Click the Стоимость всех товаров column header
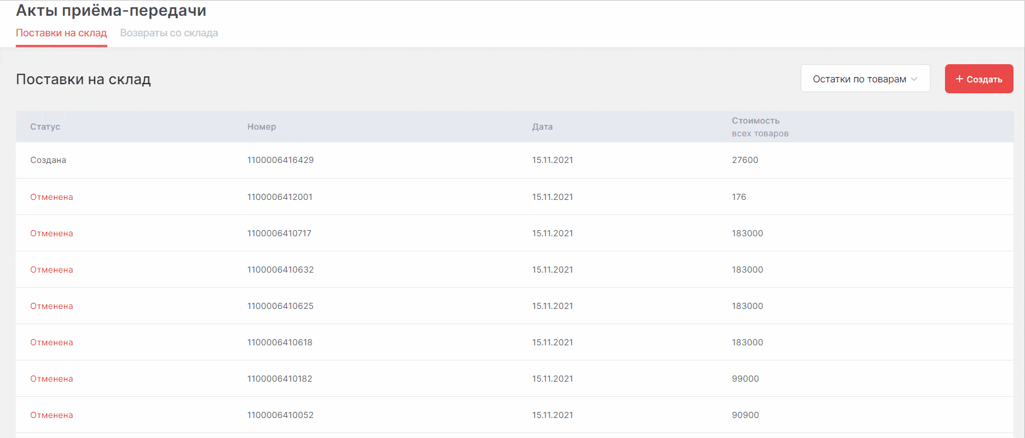This screenshot has height=438, width=1025. click(x=760, y=127)
